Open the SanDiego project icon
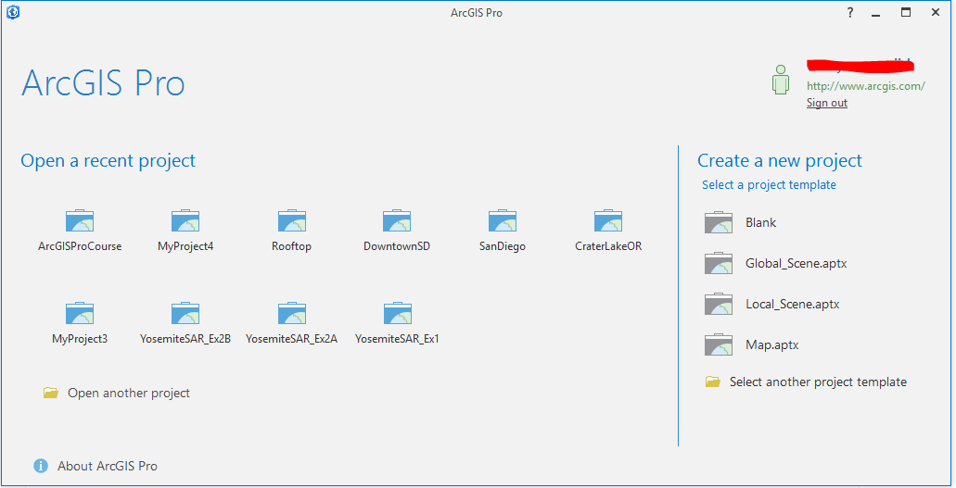 pyautogui.click(x=503, y=220)
